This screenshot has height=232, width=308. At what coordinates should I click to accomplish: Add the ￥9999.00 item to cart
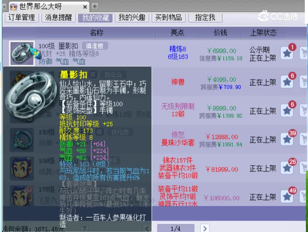pyautogui.click(x=304, y=111)
